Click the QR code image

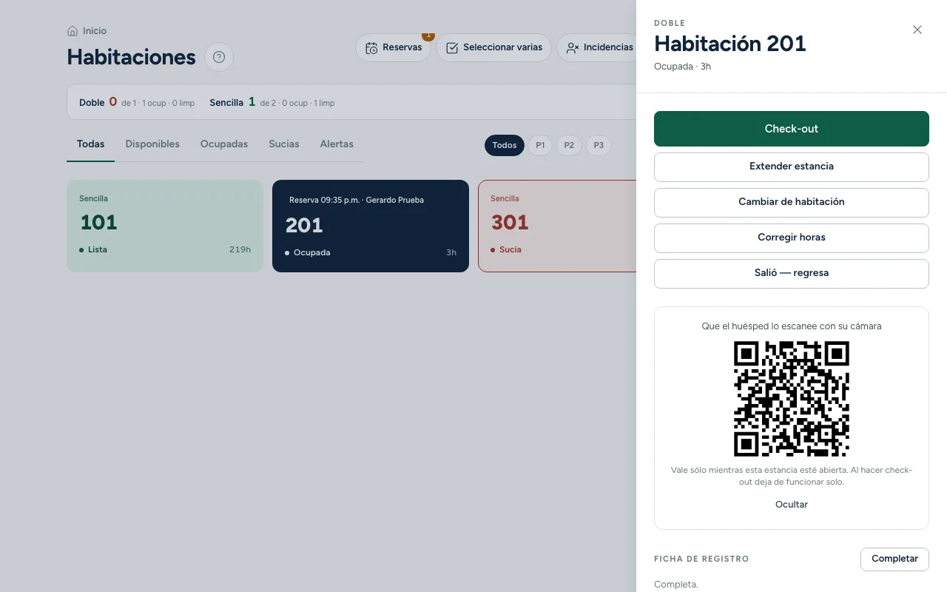tap(792, 399)
